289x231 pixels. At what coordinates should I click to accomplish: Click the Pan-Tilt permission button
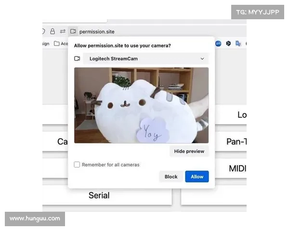coord(236,141)
